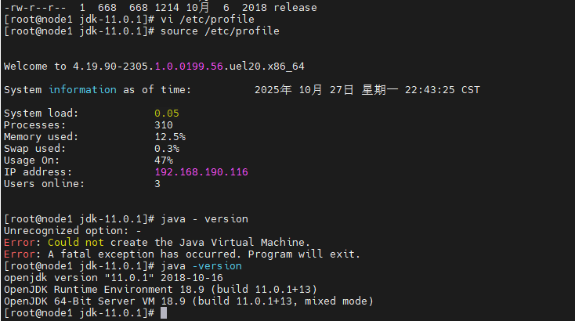This screenshot has width=575, height=321.
Task: Click red 'Error' before 'Could not create'
Action: (x=19, y=243)
